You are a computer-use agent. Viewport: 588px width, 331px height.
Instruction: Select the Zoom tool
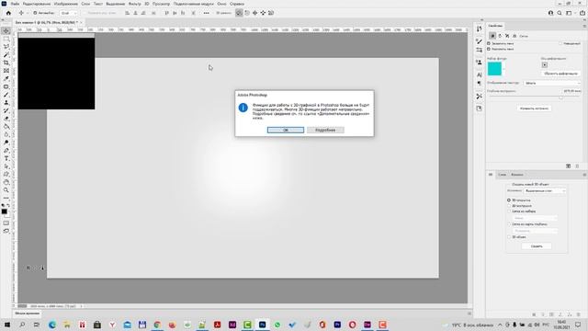pos(6,190)
